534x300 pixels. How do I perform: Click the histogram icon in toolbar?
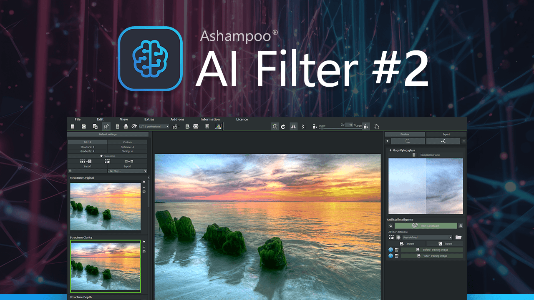(218, 126)
